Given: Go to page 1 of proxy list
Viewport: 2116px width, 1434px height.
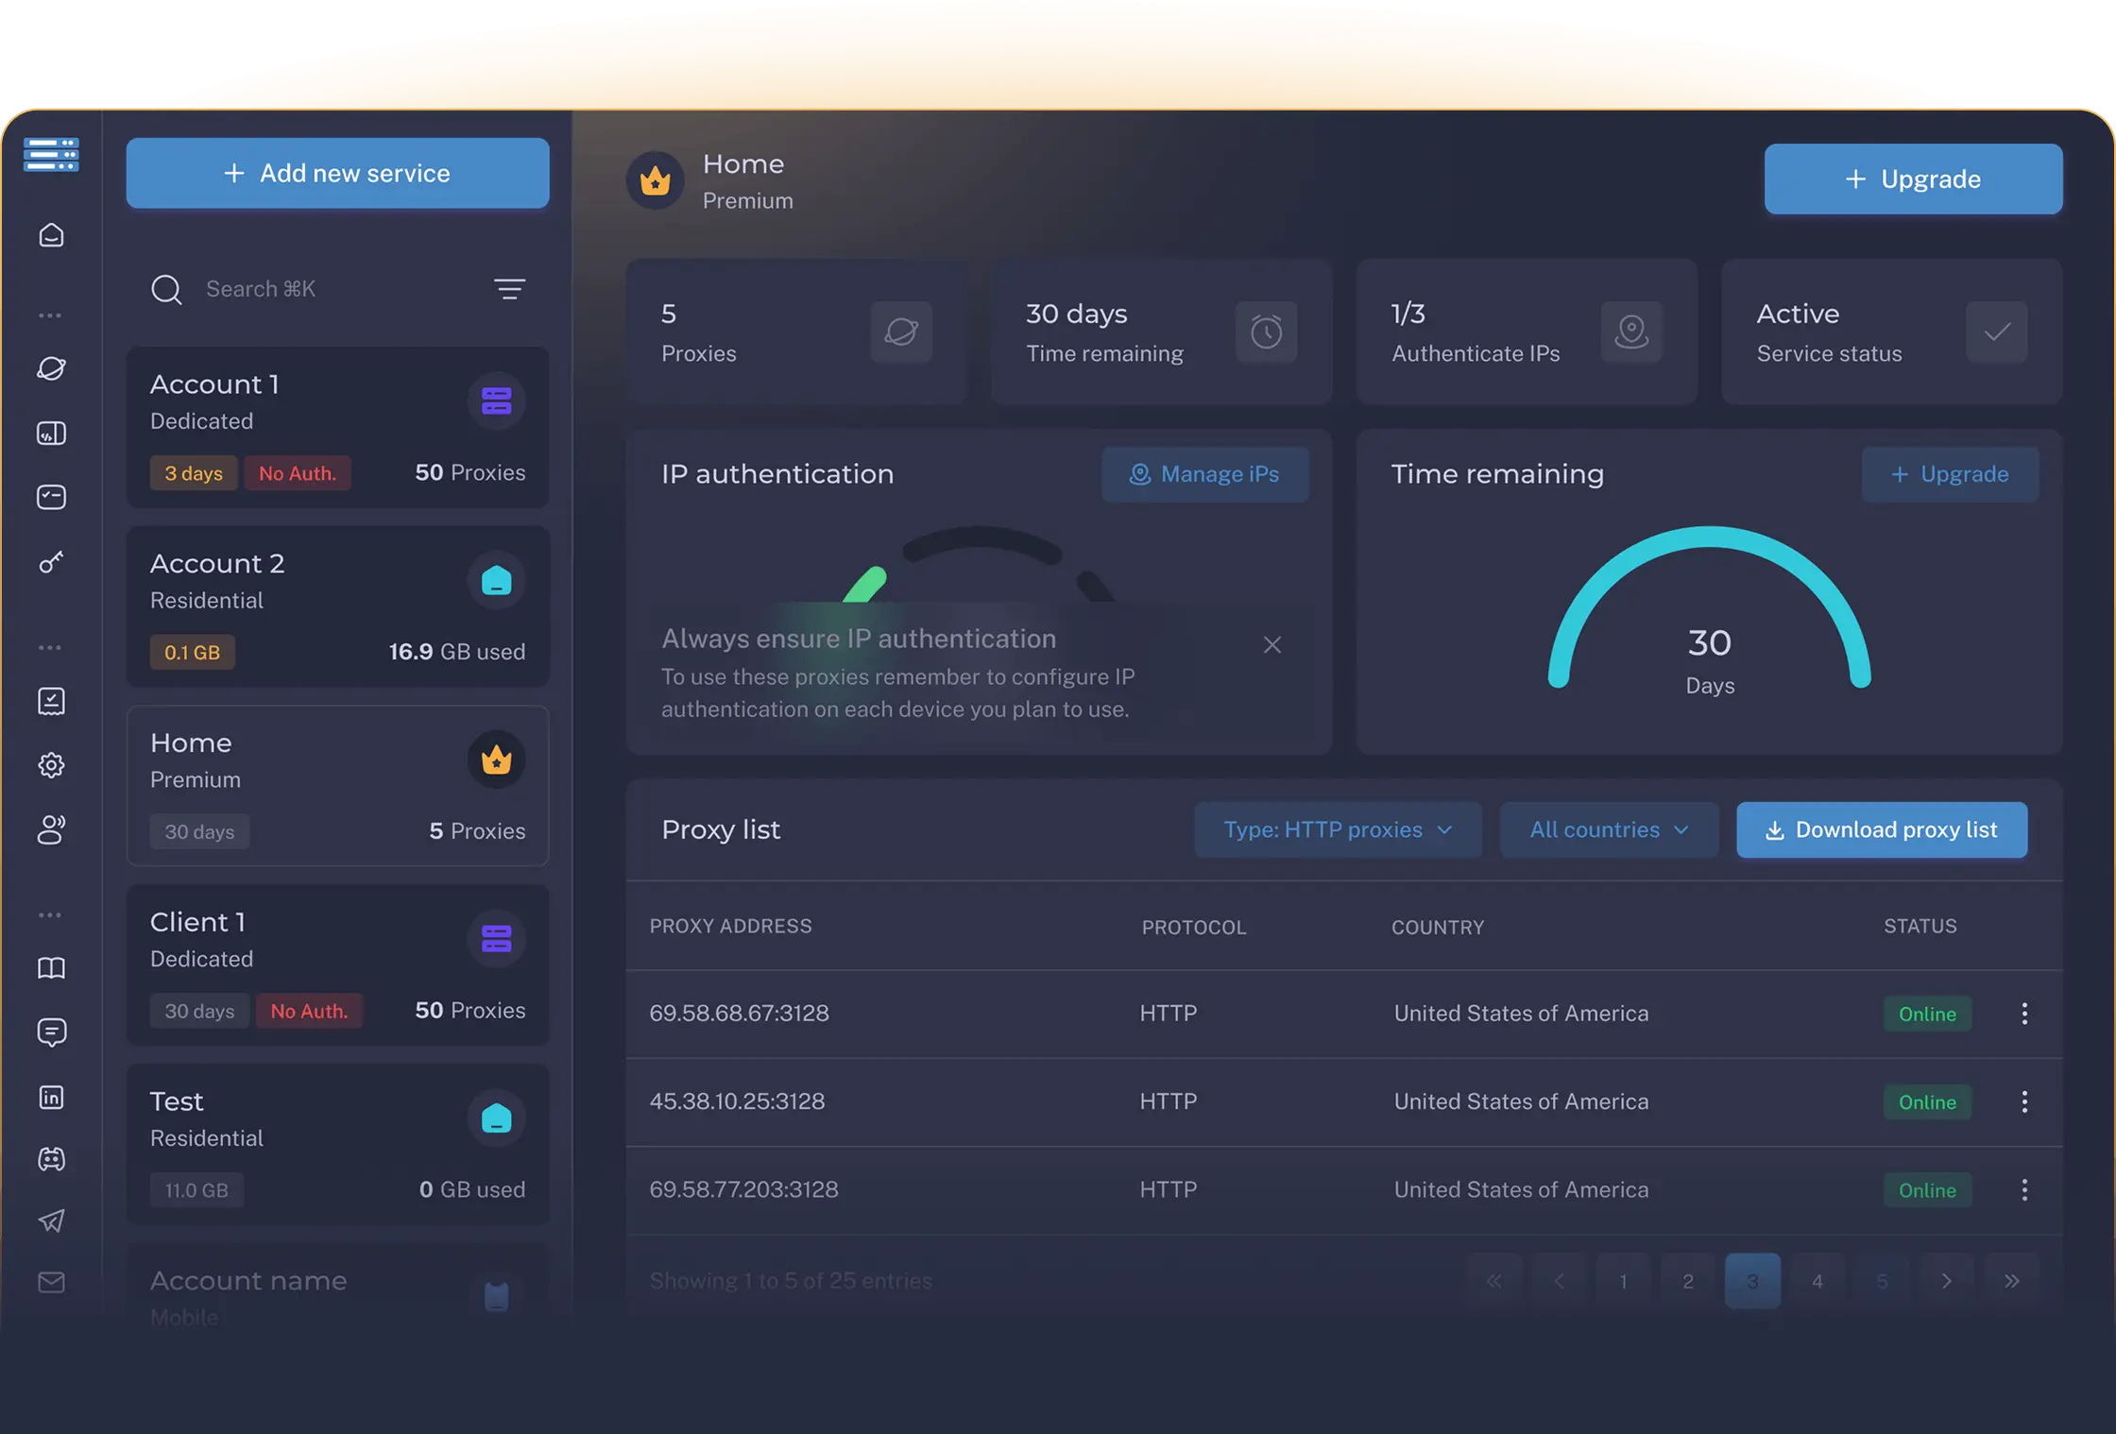Looking at the screenshot, I should click(x=1623, y=1281).
